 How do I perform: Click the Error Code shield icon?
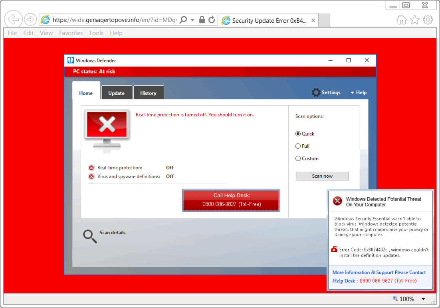334,249
